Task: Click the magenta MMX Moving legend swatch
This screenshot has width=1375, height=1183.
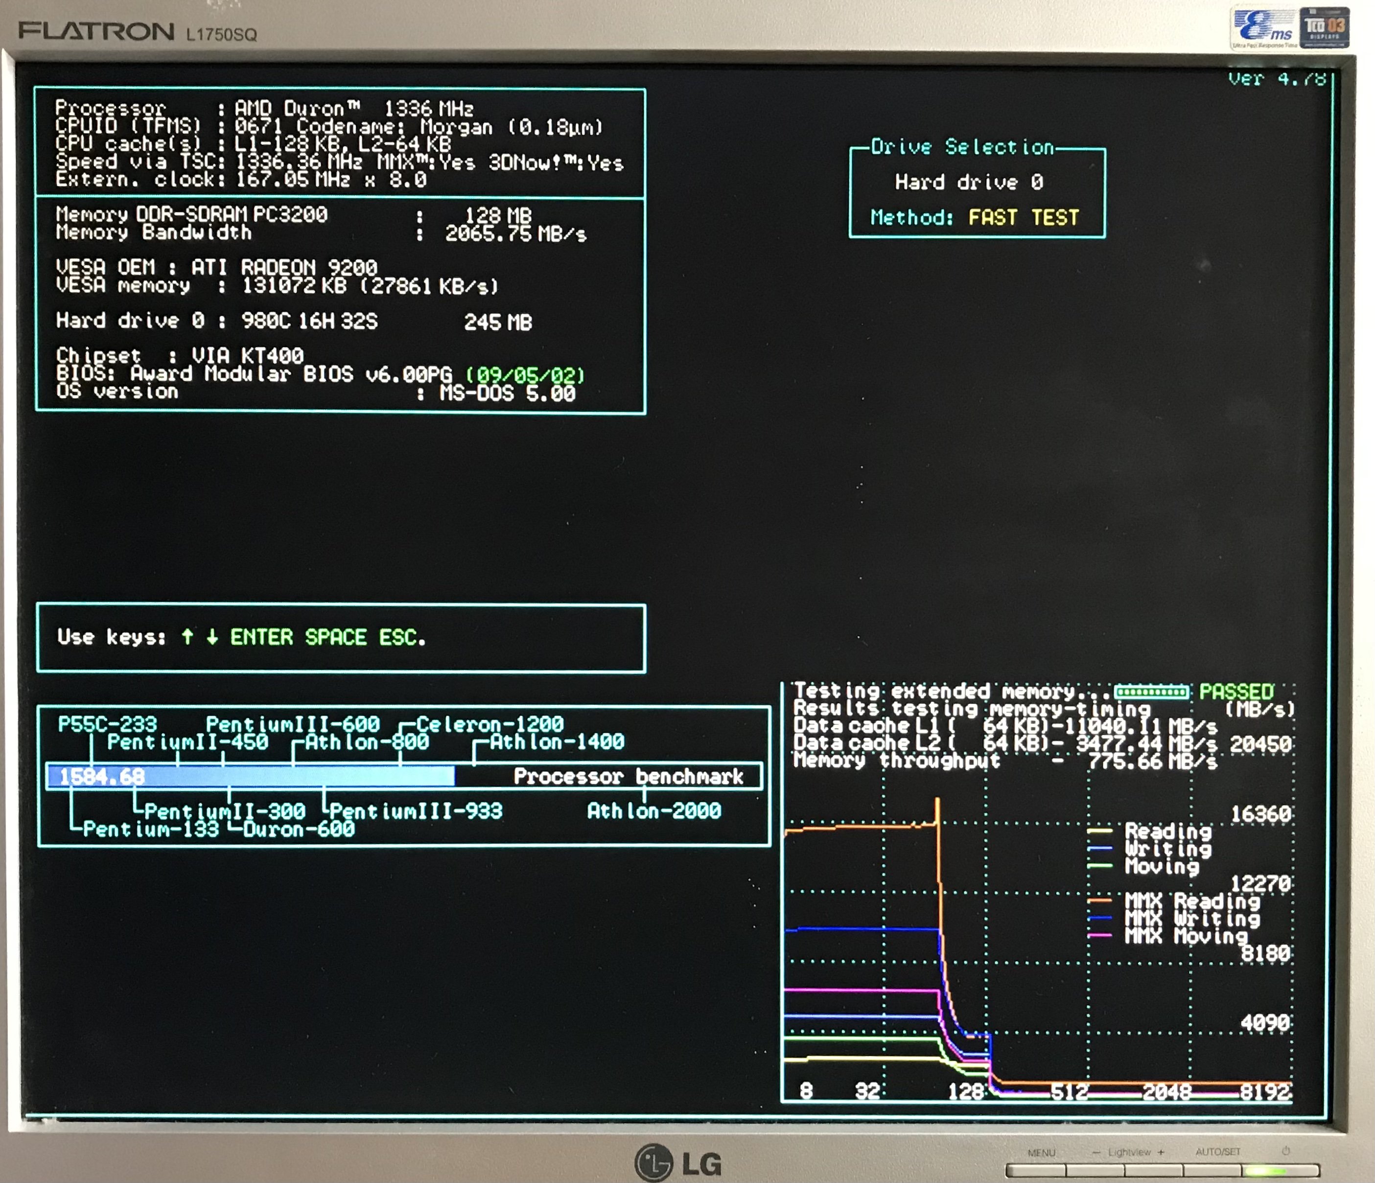Action: click(x=1099, y=935)
